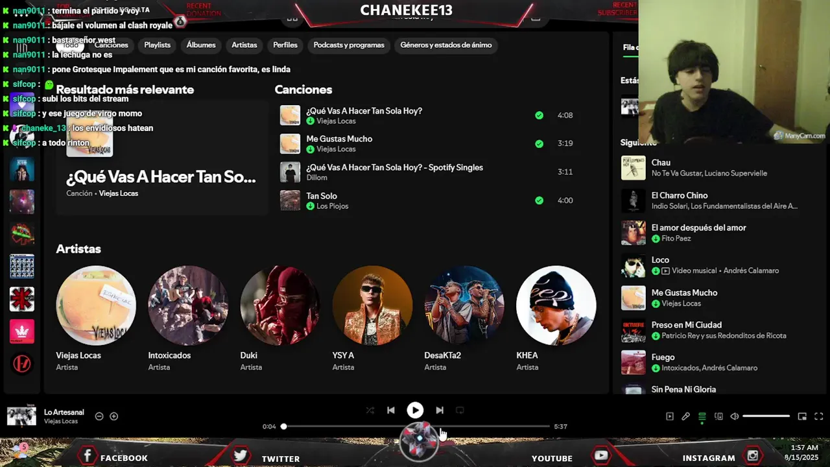Viewport: 830px width, 467px height.
Task: Select the Perfiles filter tab
Action: click(x=285, y=45)
